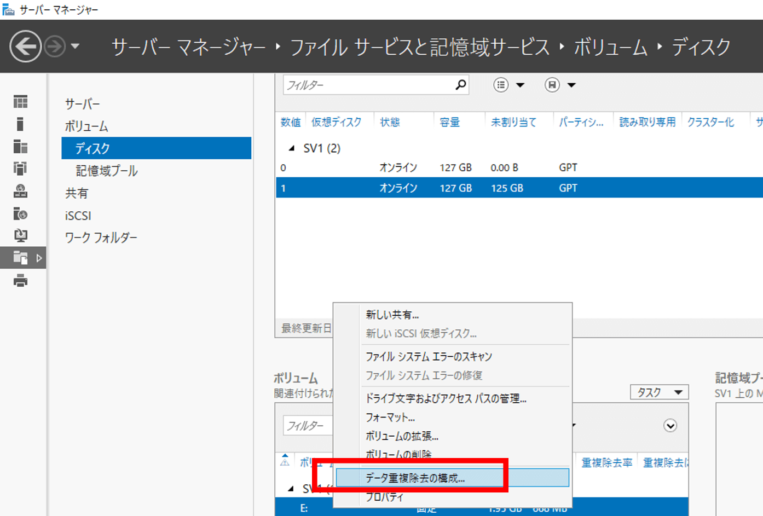Select 記憶域プール in the navigation pane
Screen dimensions: 763x516
(107, 171)
